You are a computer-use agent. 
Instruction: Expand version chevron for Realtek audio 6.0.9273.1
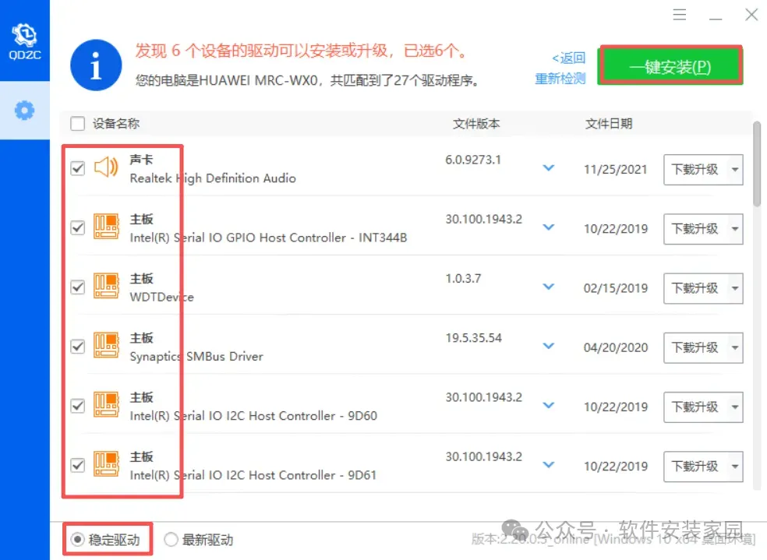[x=549, y=167]
